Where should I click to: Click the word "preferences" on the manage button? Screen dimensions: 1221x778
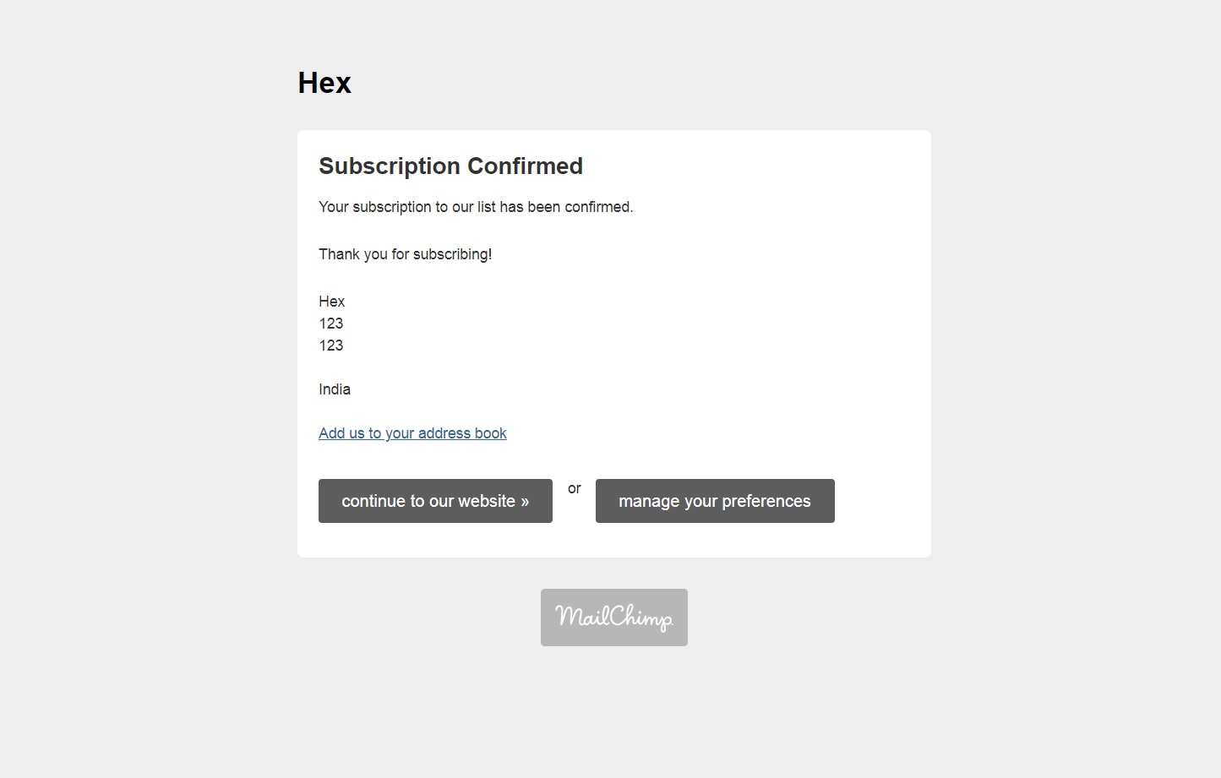(x=766, y=501)
